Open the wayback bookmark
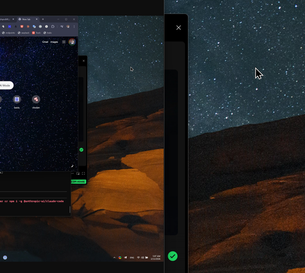This screenshot has height=273, width=305. click(x=23, y=33)
